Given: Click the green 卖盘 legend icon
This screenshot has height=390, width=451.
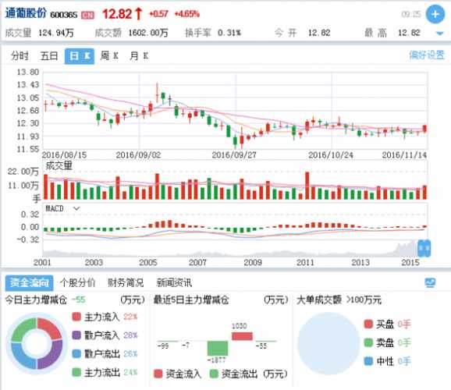Looking at the screenshot, I should pos(368,342).
